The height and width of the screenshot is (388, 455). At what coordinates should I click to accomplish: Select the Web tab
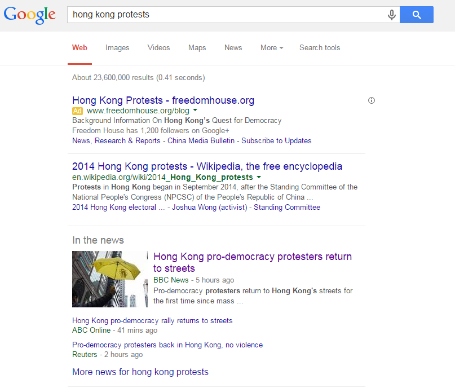[79, 47]
